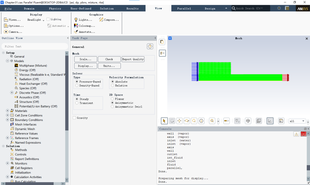
Task: Click the mesh Display... button
Action: tap(86, 66)
